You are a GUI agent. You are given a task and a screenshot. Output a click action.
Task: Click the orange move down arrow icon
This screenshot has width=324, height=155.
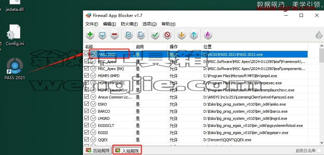click(181, 35)
